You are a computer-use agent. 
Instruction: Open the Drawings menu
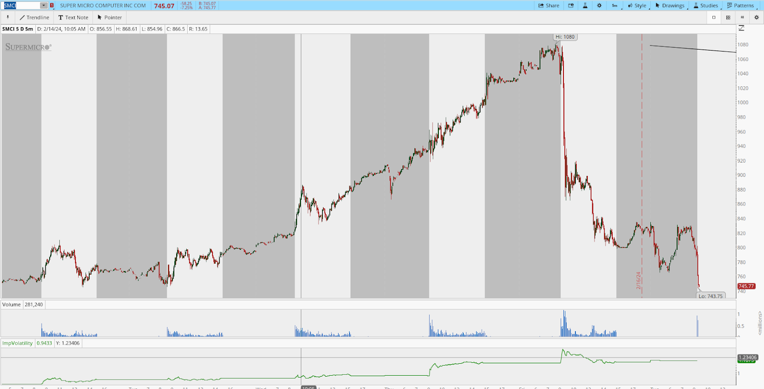click(670, 5)
